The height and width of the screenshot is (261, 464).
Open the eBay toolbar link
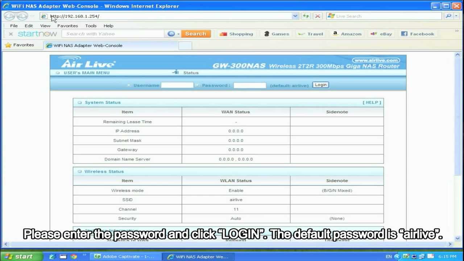pos(381,34)
